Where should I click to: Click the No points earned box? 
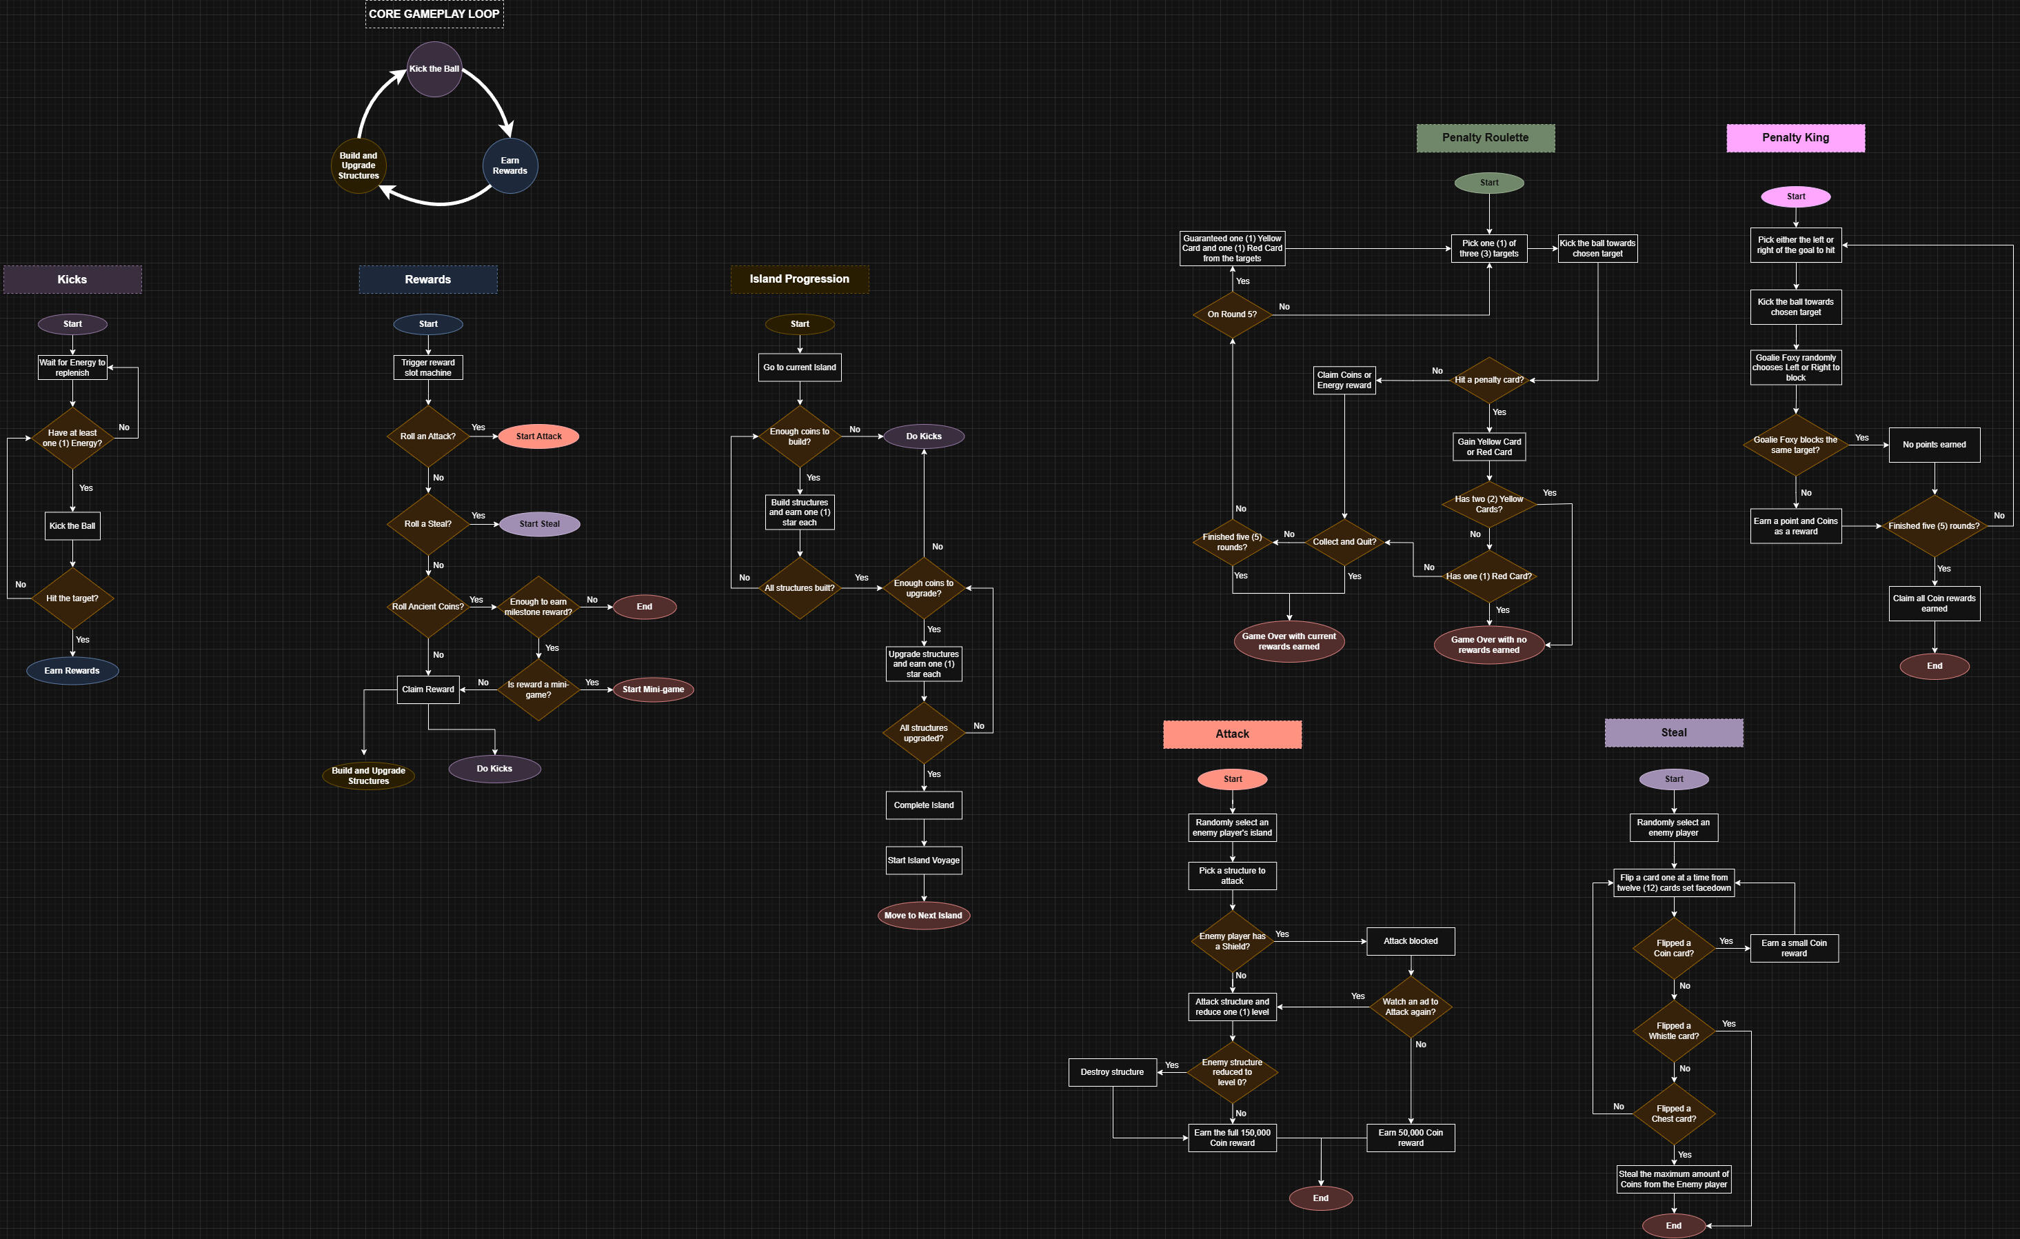[x=1933, y=445]
